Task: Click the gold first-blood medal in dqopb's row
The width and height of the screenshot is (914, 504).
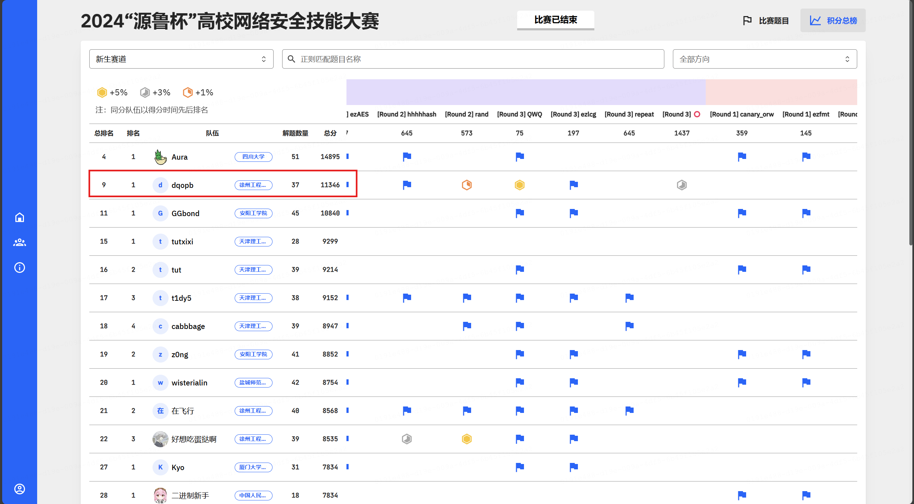Action: click(519, 185)
